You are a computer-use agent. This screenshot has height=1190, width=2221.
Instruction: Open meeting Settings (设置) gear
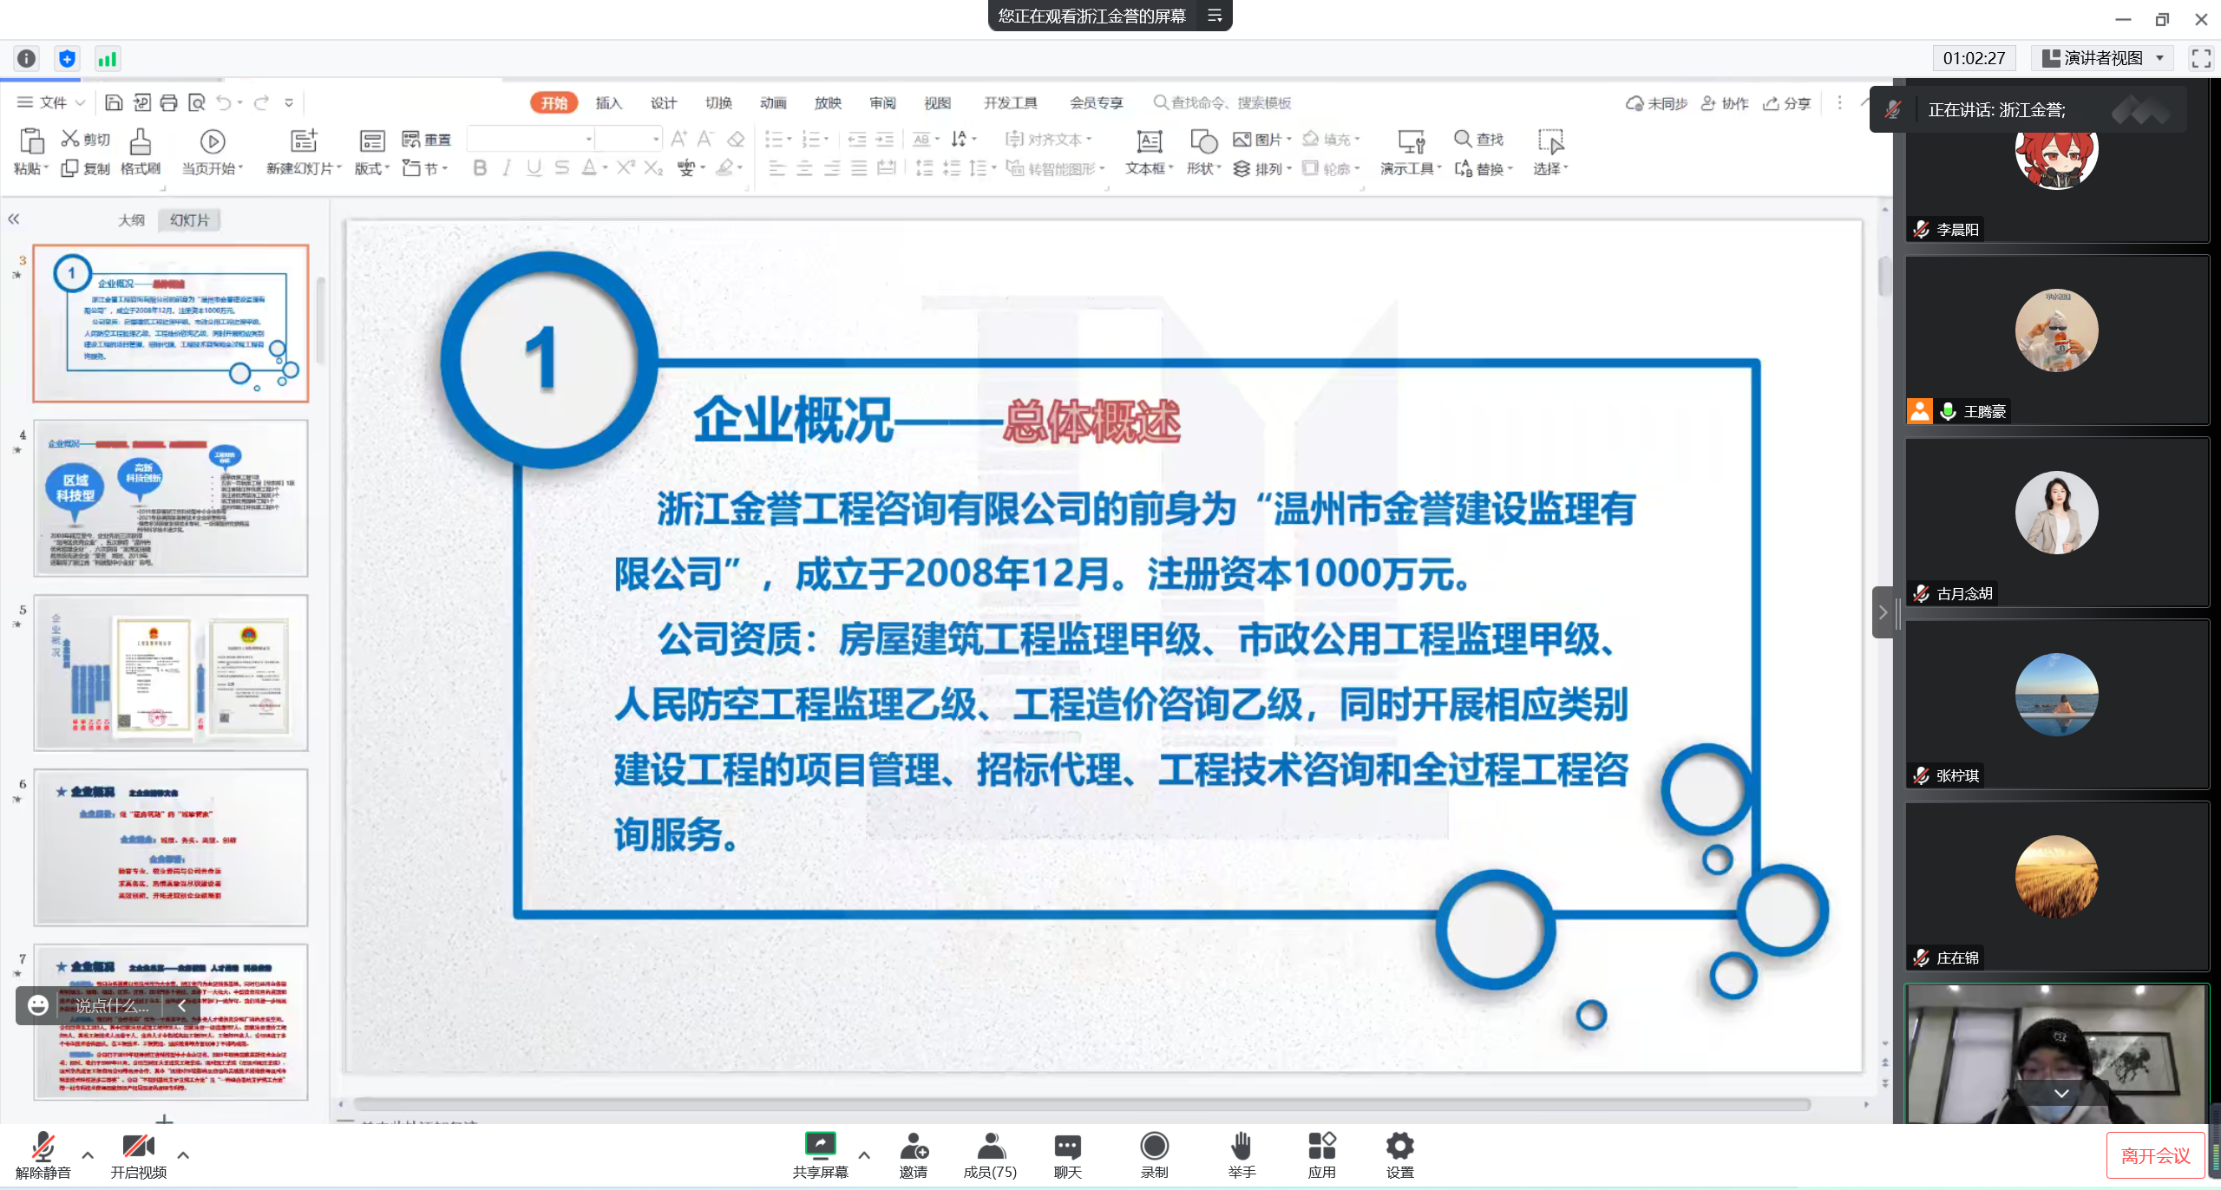[1399, 1155]
